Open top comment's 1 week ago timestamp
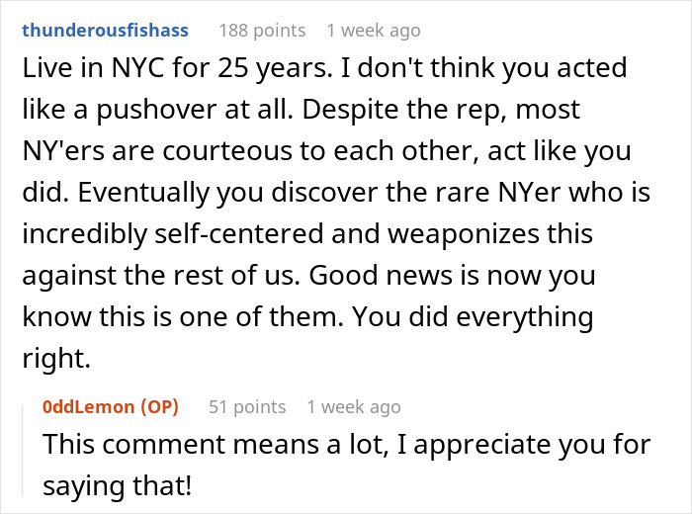This screenshot has height=514, width=692. tap(374, 31)
